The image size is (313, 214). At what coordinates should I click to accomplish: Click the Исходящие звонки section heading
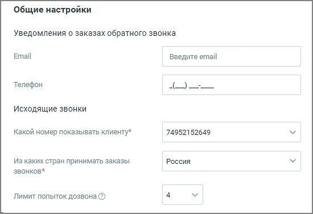click(x=50, y=109)
